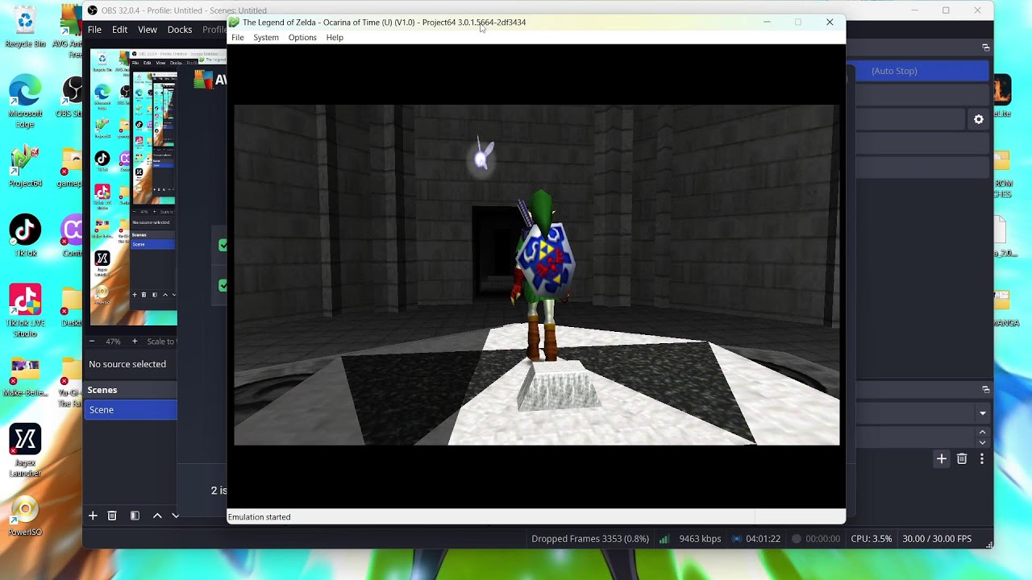Click the OBS preview canvas thumbnail

134,187
